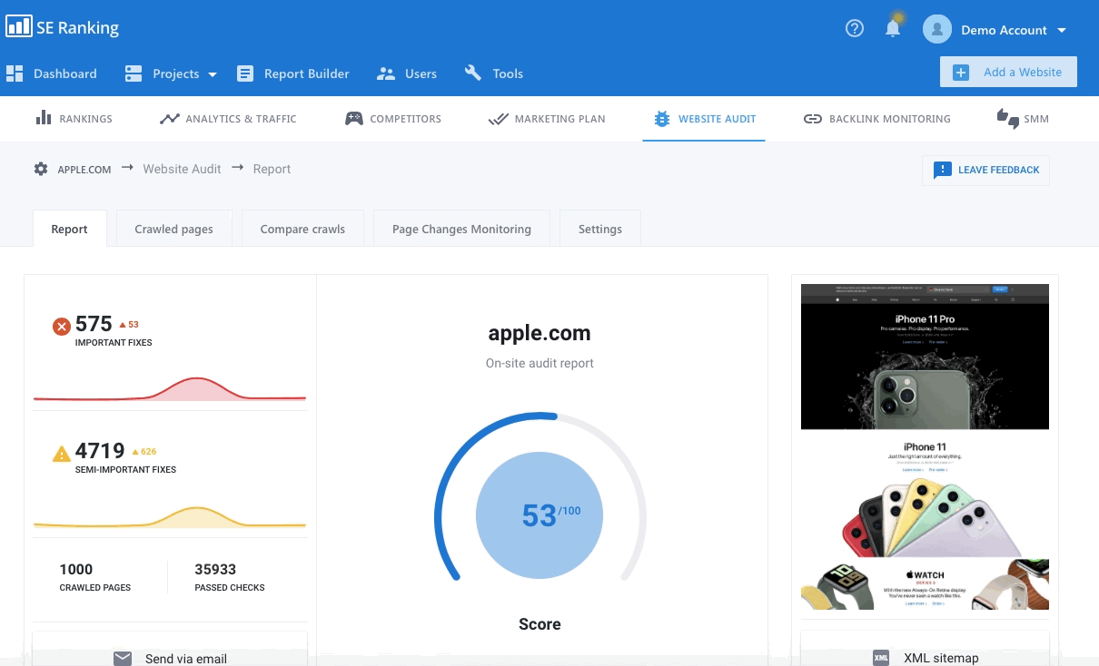Click the Analytics & Traffic trend icon

[x=169, y=118]
